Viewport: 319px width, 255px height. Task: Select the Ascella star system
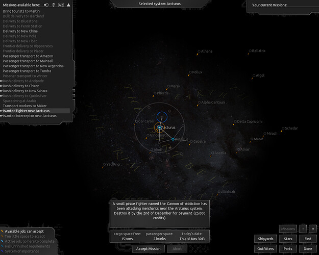(212, 153)
